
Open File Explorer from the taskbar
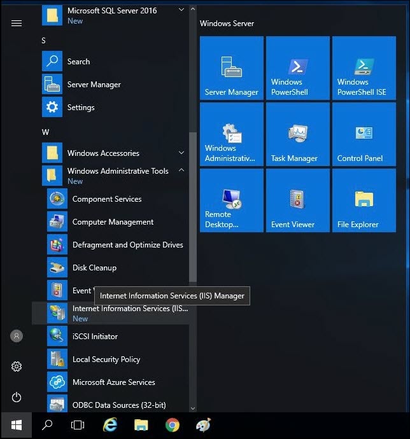pyautogui.click(x=141, y=425)
